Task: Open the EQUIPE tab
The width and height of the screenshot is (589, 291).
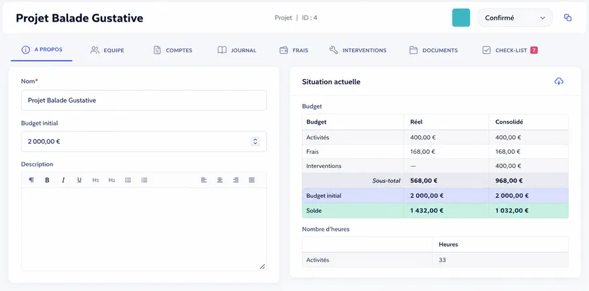Action: tap(107, 50)
